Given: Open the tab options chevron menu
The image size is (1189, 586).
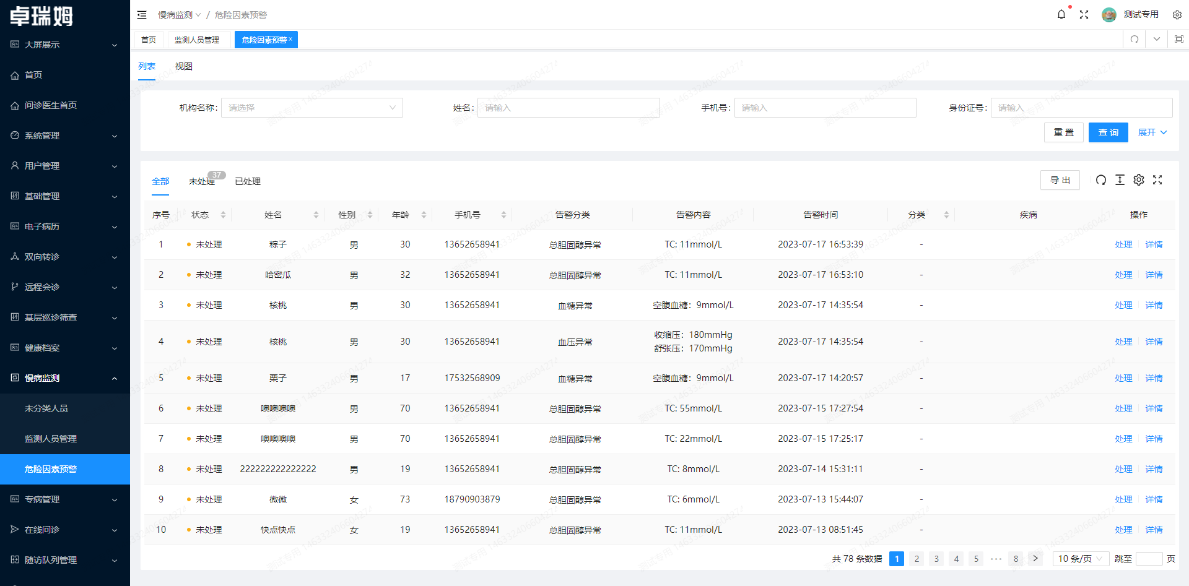Looking at the screenshot, I should click(x=1157, y=39).
